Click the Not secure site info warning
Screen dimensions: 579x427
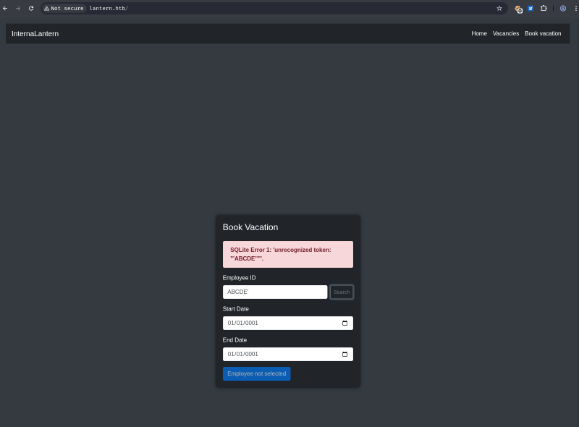click(64, 8)
